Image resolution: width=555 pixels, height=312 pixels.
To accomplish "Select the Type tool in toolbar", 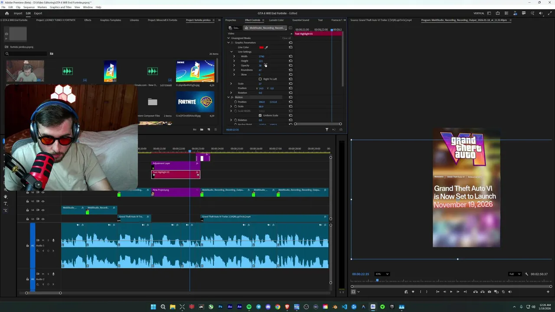I will click(5, 204).
